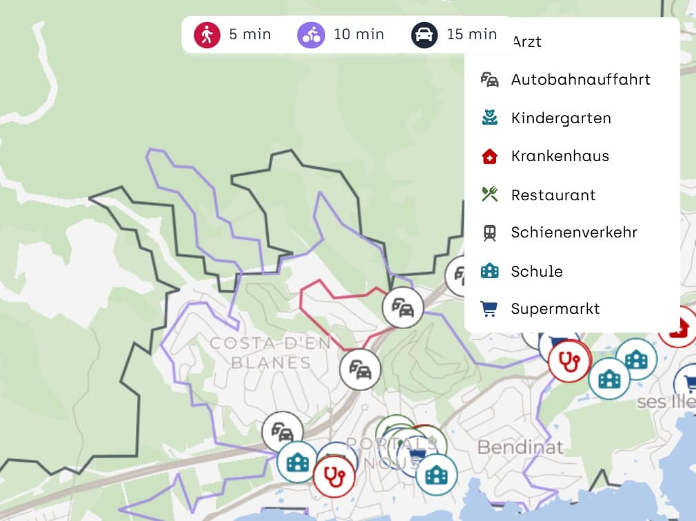
Task: Open the doctor stethoscope marker near Portals Nous
Action: click(334, 476)
